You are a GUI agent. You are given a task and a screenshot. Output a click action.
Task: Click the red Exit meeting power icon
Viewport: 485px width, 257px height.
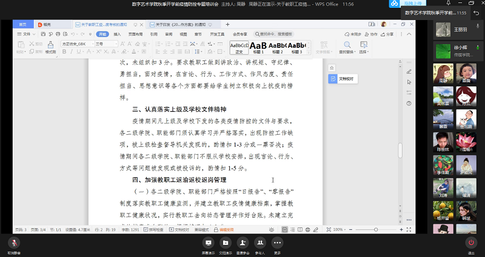point(471,243)
